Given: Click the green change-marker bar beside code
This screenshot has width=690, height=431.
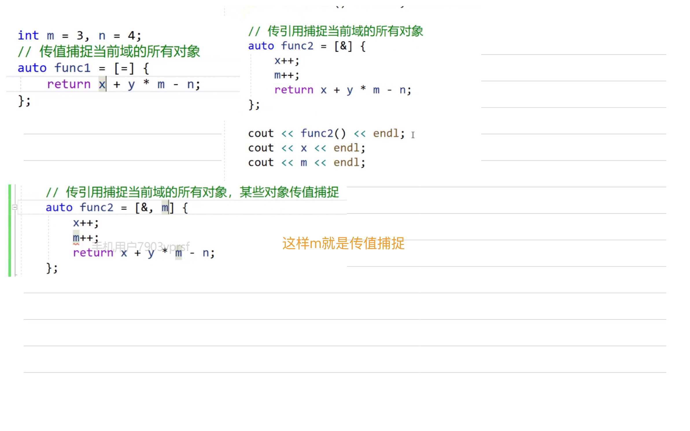Looking at the screenshot, I should (x=10, y=230).
